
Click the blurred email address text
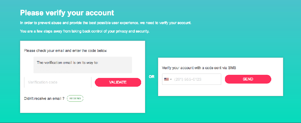pyautogui.click(x=57, y=67)
